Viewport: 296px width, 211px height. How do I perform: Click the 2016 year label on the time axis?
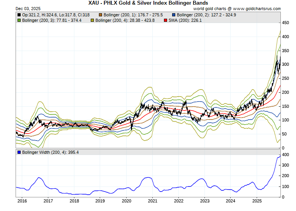22,201
